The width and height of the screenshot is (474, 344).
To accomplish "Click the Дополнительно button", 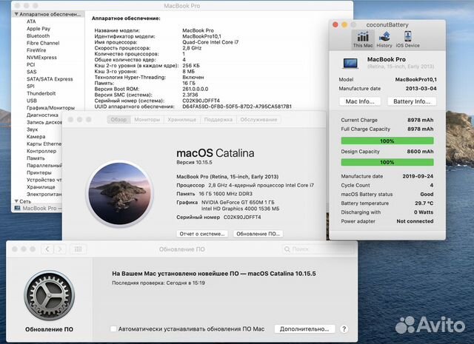I will (304, 329).
